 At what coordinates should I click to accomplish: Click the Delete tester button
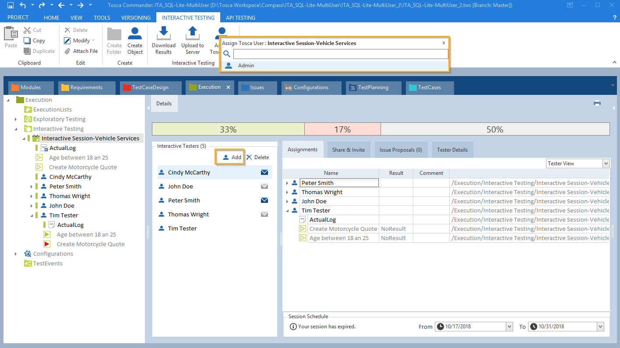coord(257,157)
